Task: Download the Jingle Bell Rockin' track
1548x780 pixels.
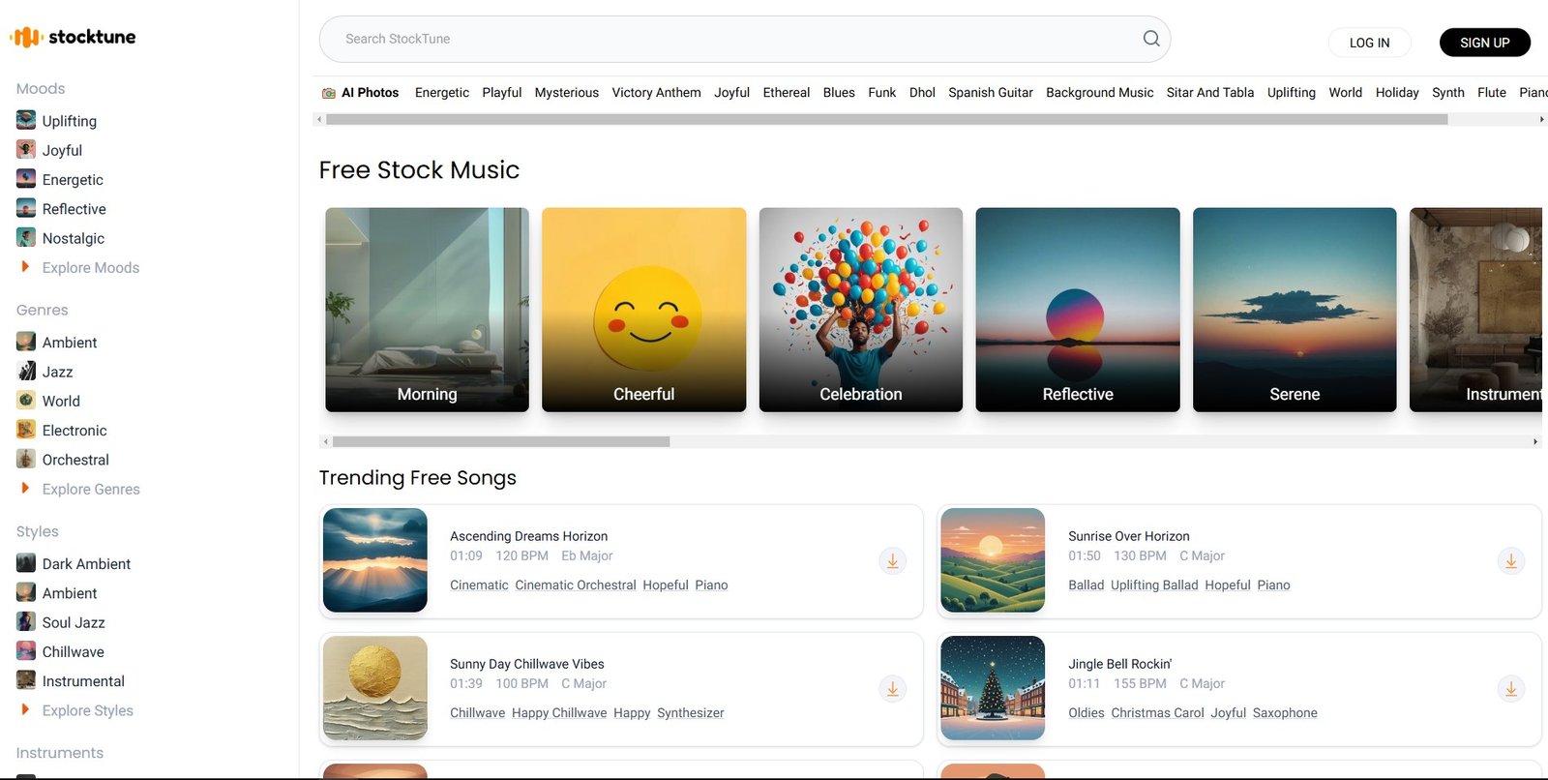Action: coord(1510,689)
